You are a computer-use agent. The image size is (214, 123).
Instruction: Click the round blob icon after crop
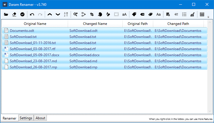(100, 14)
